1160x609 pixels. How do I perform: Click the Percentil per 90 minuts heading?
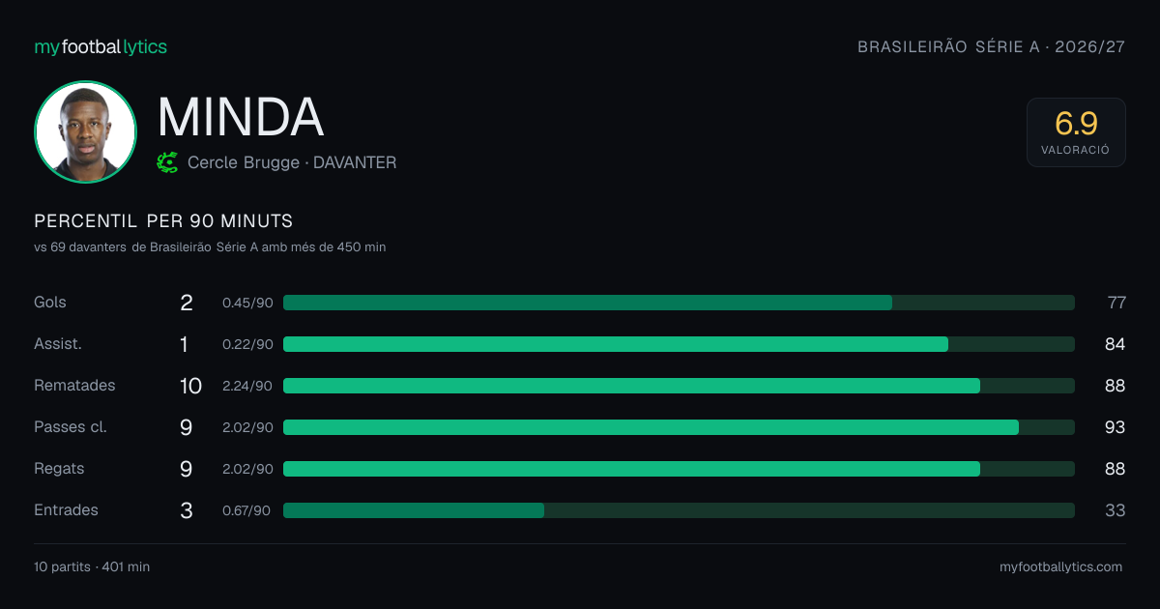click(x=163, y=221)
